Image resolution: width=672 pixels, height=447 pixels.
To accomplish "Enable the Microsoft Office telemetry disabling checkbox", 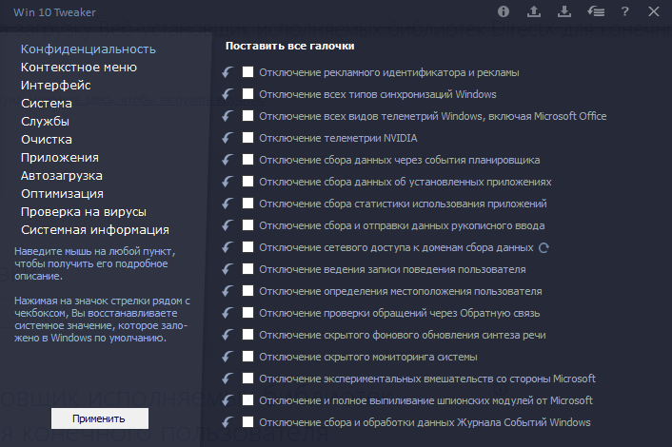I will 247,116.
